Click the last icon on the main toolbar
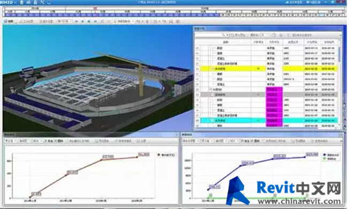This screenshot has height=209, width=348. tap(178, 21)
